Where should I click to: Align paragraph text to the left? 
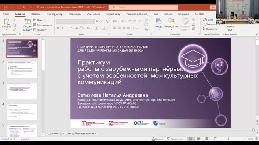tap(115, 28)
